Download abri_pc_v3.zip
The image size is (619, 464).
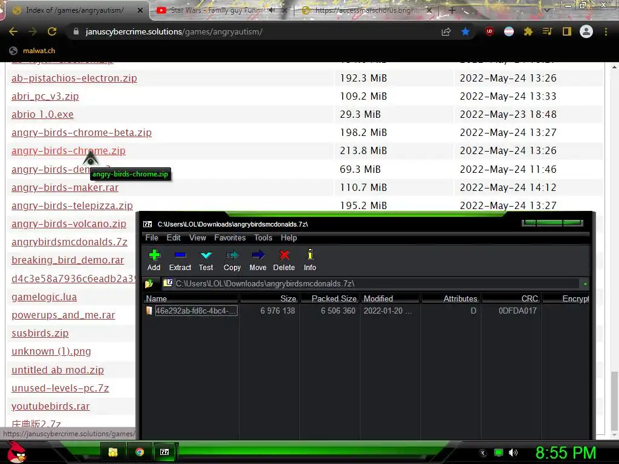pos(45,96)
